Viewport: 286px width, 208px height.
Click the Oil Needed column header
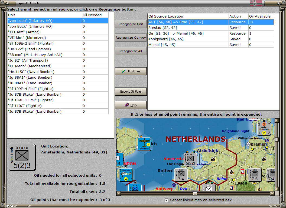coord(95,15)
